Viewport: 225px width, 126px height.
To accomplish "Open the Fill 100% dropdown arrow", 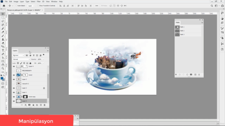I will [x=43, y=63].
